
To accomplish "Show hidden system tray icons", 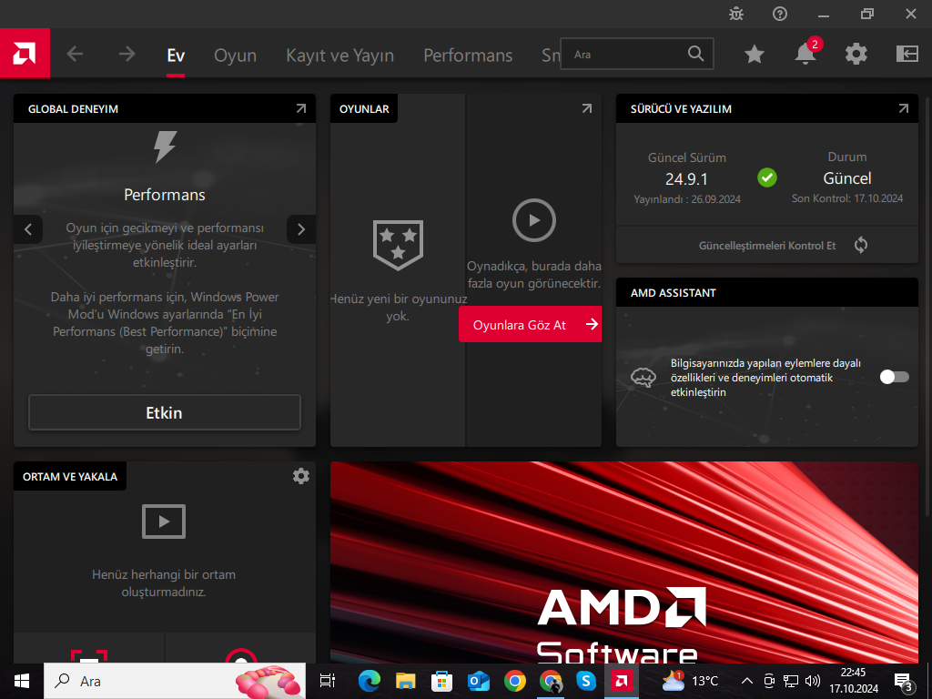I will 747,681.
